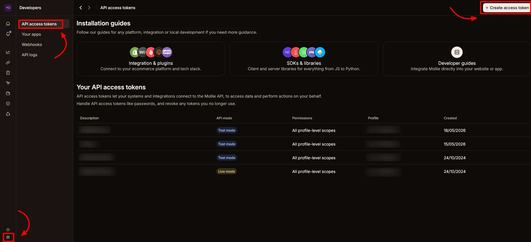This screenshot has width=531, height=242.
Task: Open the sprout icon in sidebar
Action: (8, 83)
